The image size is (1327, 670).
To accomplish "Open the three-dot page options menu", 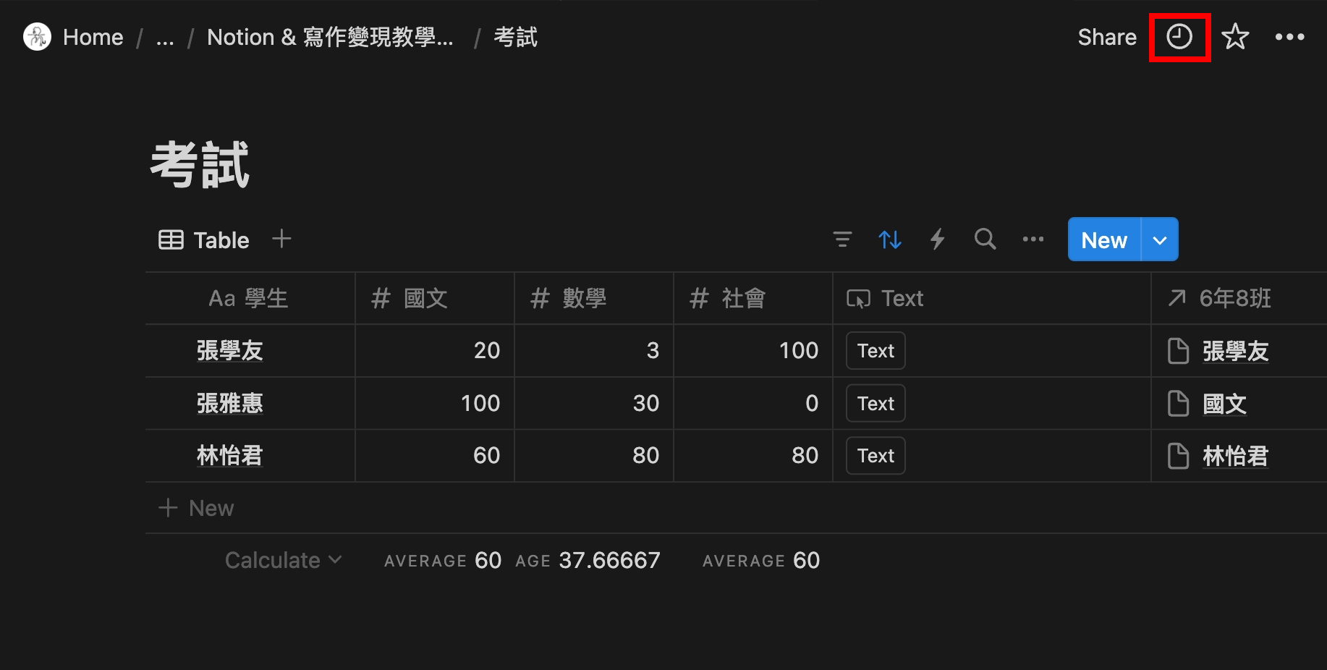I will (1289, 37).
